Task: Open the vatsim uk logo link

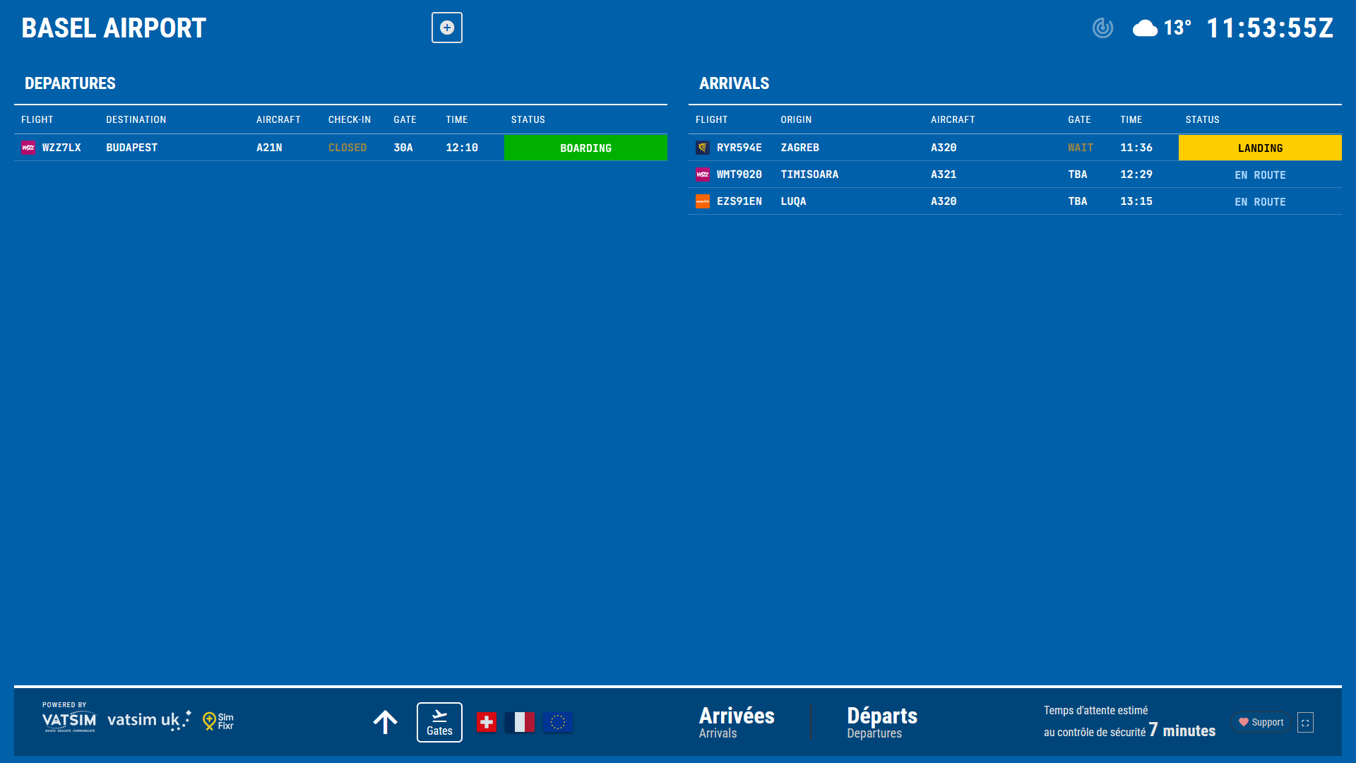Action: pos(148,721)
